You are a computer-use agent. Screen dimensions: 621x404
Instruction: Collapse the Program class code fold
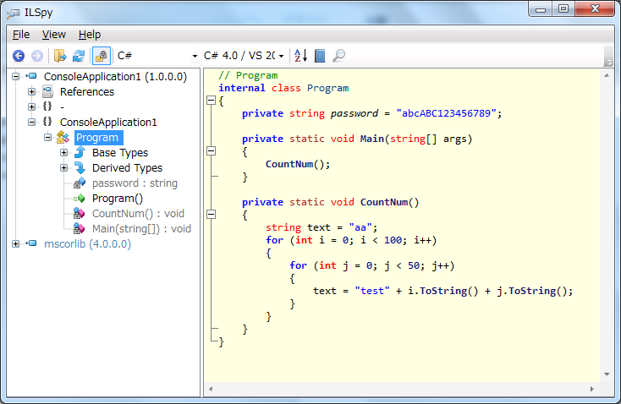point(212,101)
